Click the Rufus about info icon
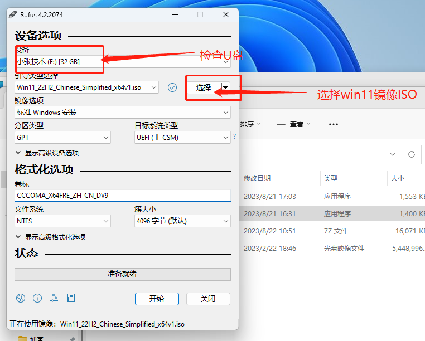The height and width of the screenshot is (341, 425). tap(37, 298)
